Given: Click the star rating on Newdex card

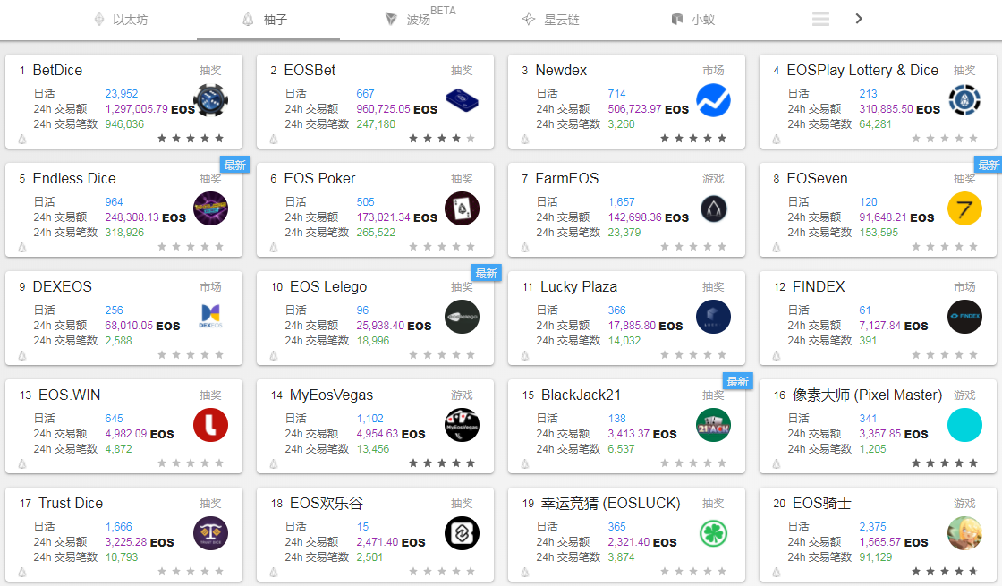Looking at the screenshot, I should tap(693, 138).
